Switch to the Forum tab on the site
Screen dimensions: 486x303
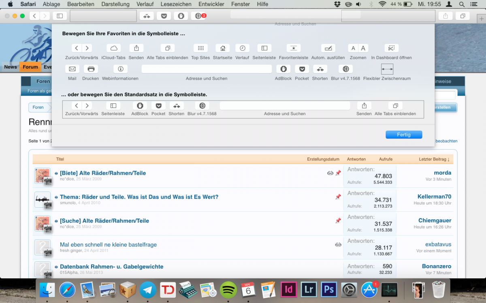pyautogui.click(x=30, y=67)
